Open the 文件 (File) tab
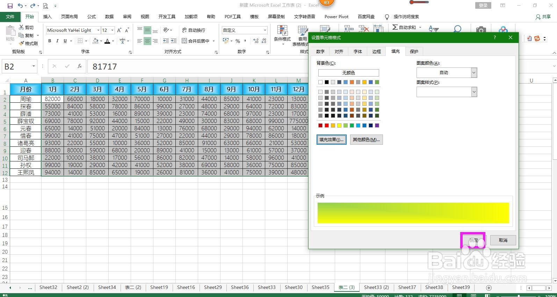This screenshot has height=297, width=557. pyautogui.click(x=10, y=16)
